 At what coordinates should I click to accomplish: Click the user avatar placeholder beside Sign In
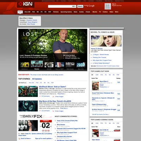pos(108,6)
